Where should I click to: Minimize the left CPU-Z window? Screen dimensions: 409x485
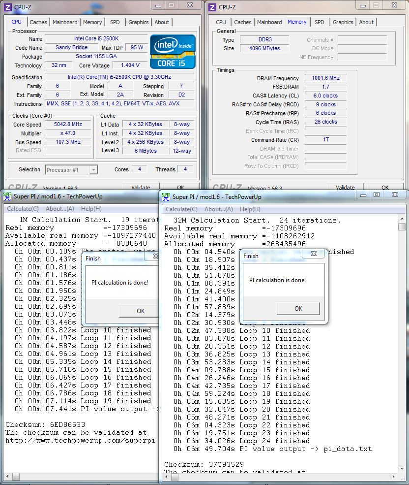[x=158, y=5]
